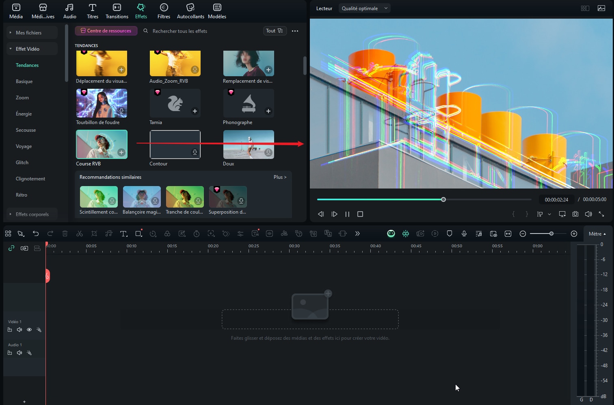Select the Secousse effect category

[26, 130]
